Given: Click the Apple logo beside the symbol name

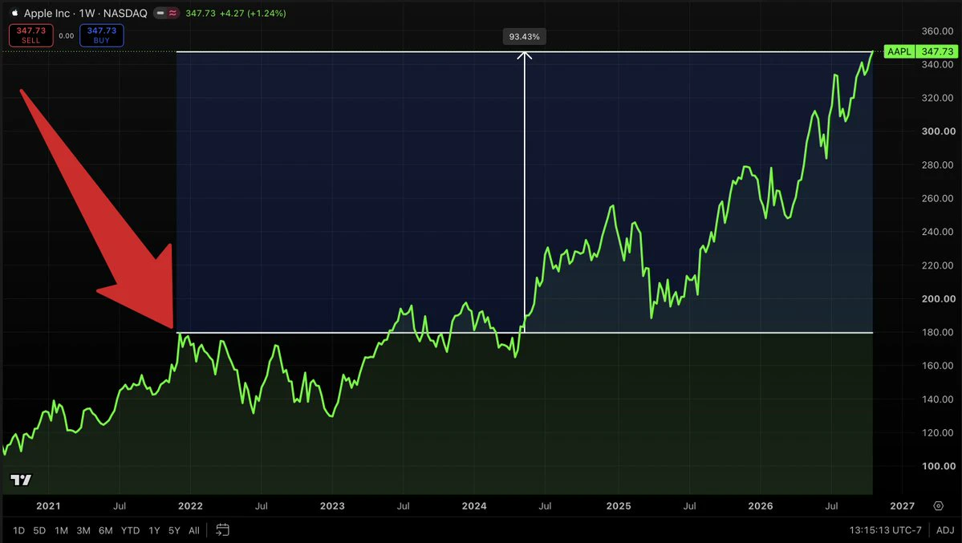Looking at the screenshot, I should 14,13.
